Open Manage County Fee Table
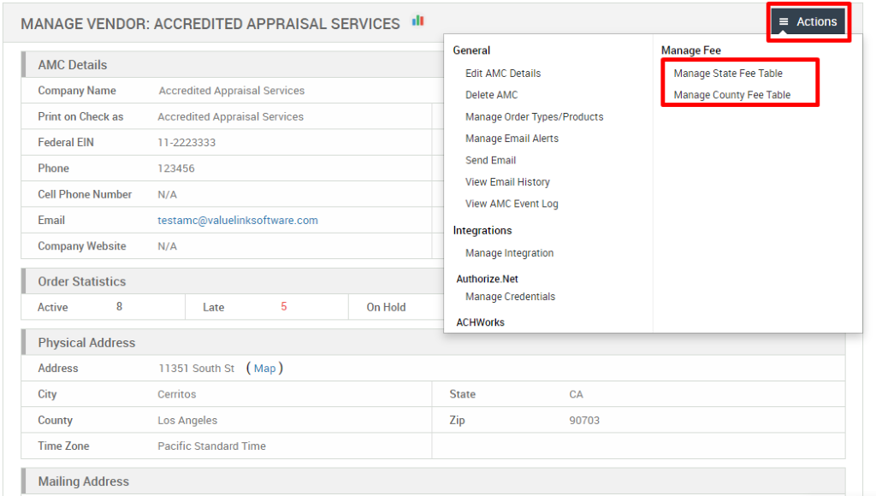Image resolution: width=876 pixels, height=496 pixels. [x=732, y=95]
